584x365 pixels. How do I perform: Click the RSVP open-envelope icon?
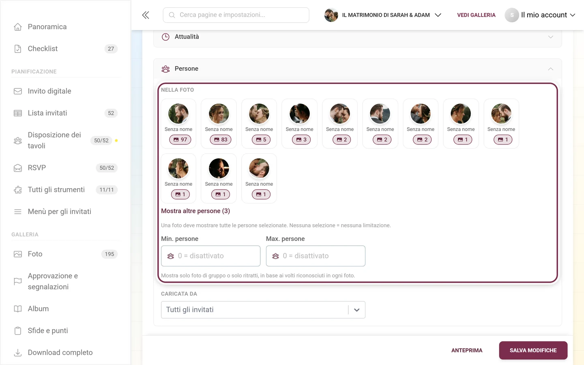click(18, 168)
